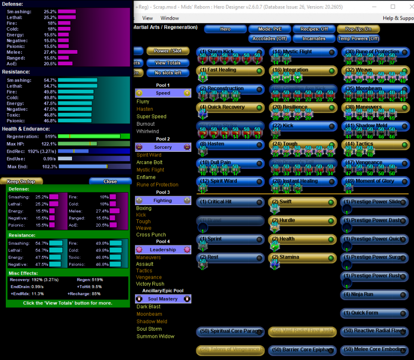
Task: Click an enhancement slot under Stamina
Action: pyautogui.click(x=275, y=264)
